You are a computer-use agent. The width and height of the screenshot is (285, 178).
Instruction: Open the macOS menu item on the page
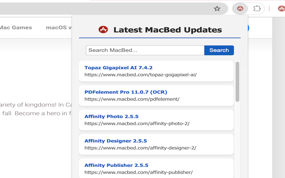[x=58, y=28]
